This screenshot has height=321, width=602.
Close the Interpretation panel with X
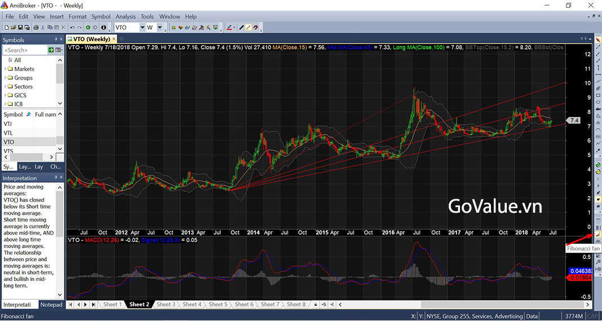(61, 178)
